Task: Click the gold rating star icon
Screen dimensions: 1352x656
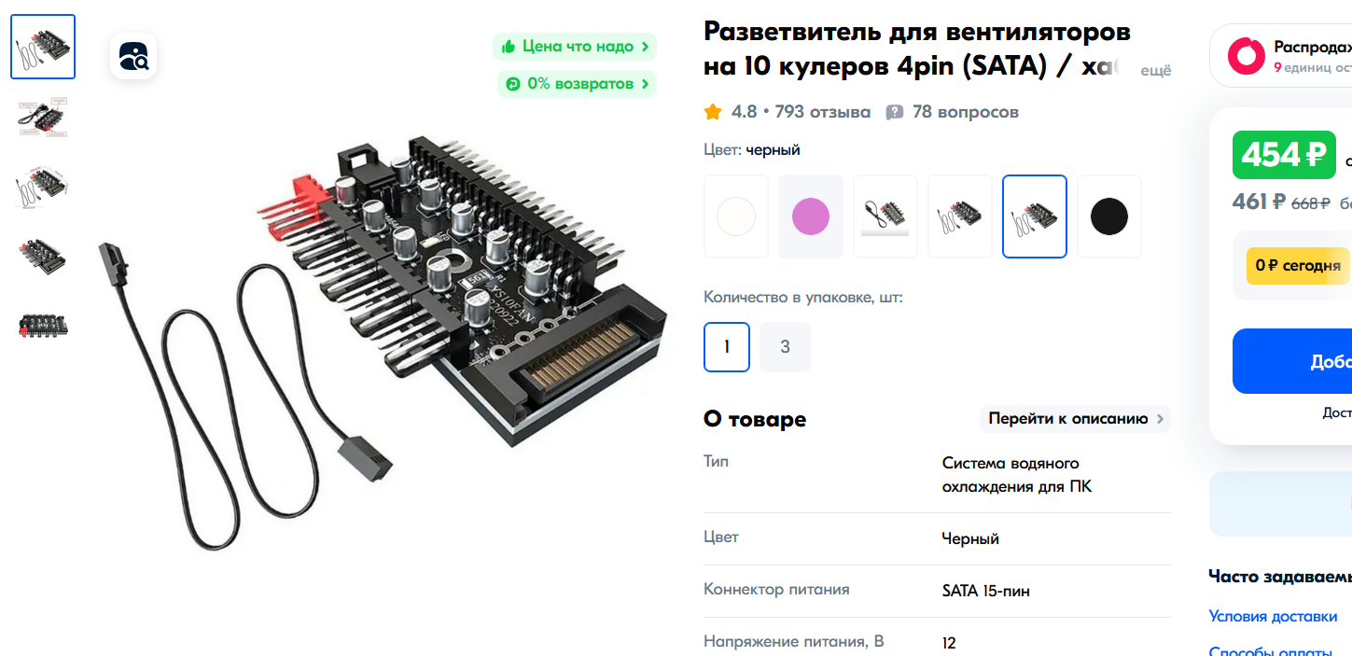Action: pos(713,112)
